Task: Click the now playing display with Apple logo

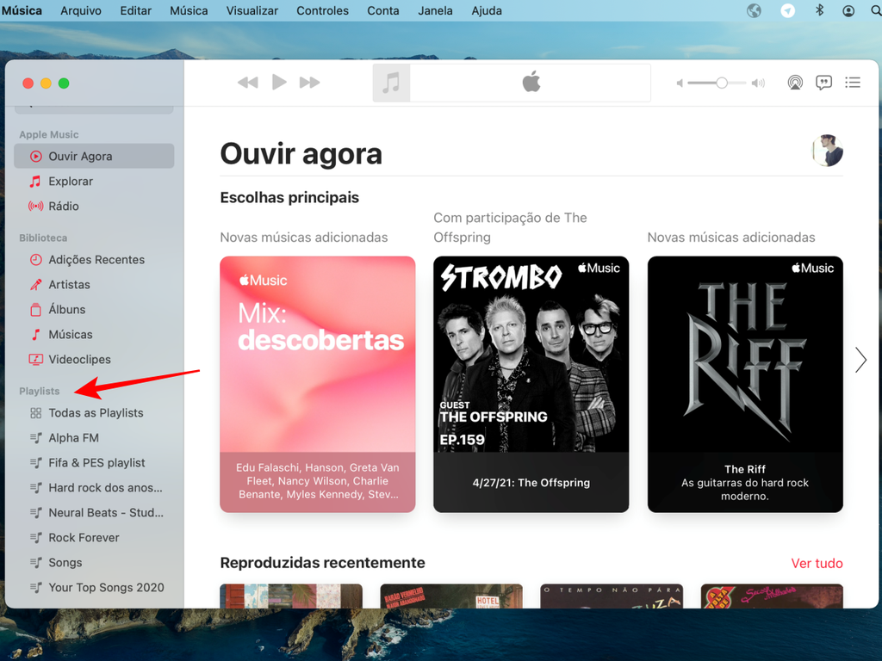Action: pyautogui.click(x=531, y=83)
